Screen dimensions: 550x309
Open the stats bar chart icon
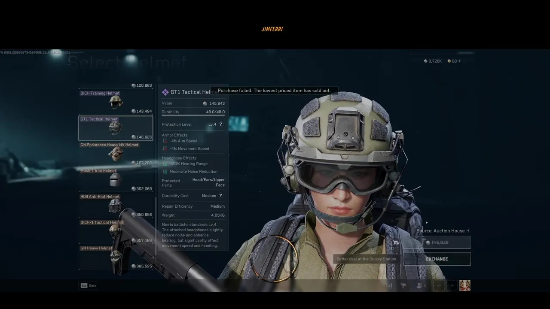click(390, 285)
